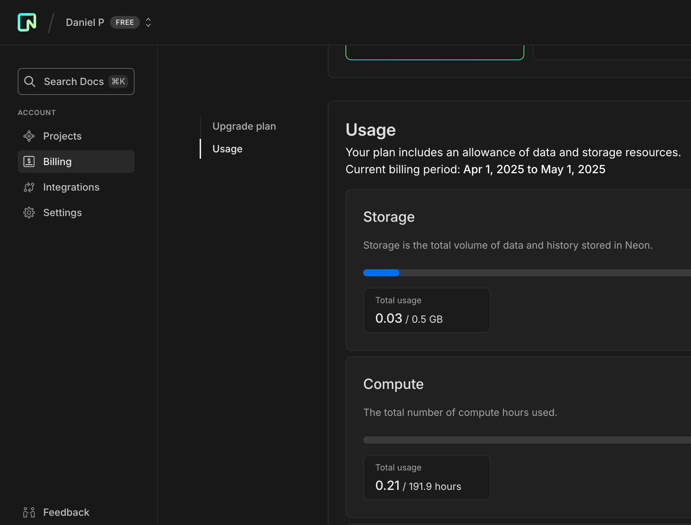Click the Settings gear icon

point(29,213)
